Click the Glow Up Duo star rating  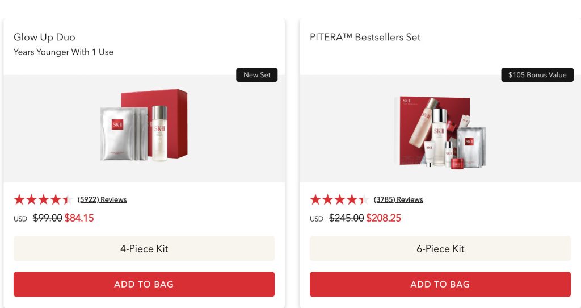click(x=42, y=199)
